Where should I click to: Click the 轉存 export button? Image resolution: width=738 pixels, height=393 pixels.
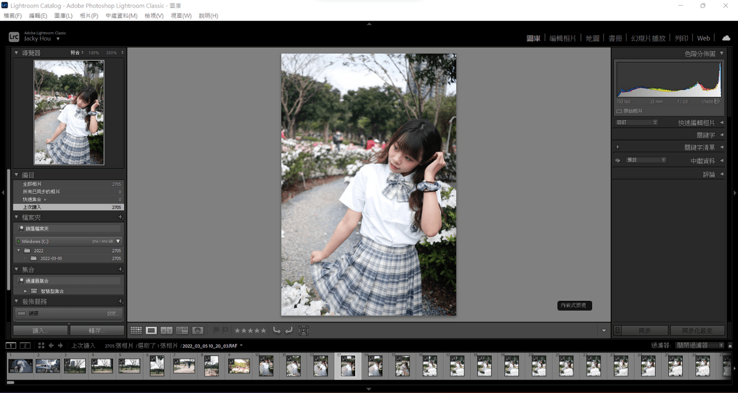[97, 330]
